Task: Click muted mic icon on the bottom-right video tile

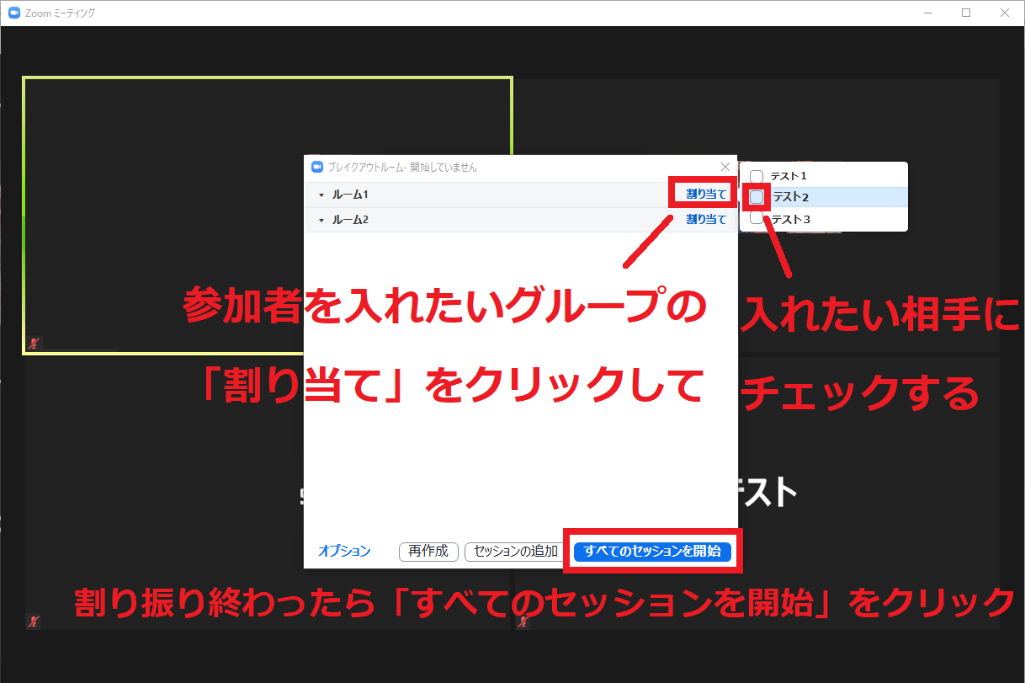Action: pyautogui.click(x=523, y=622)
